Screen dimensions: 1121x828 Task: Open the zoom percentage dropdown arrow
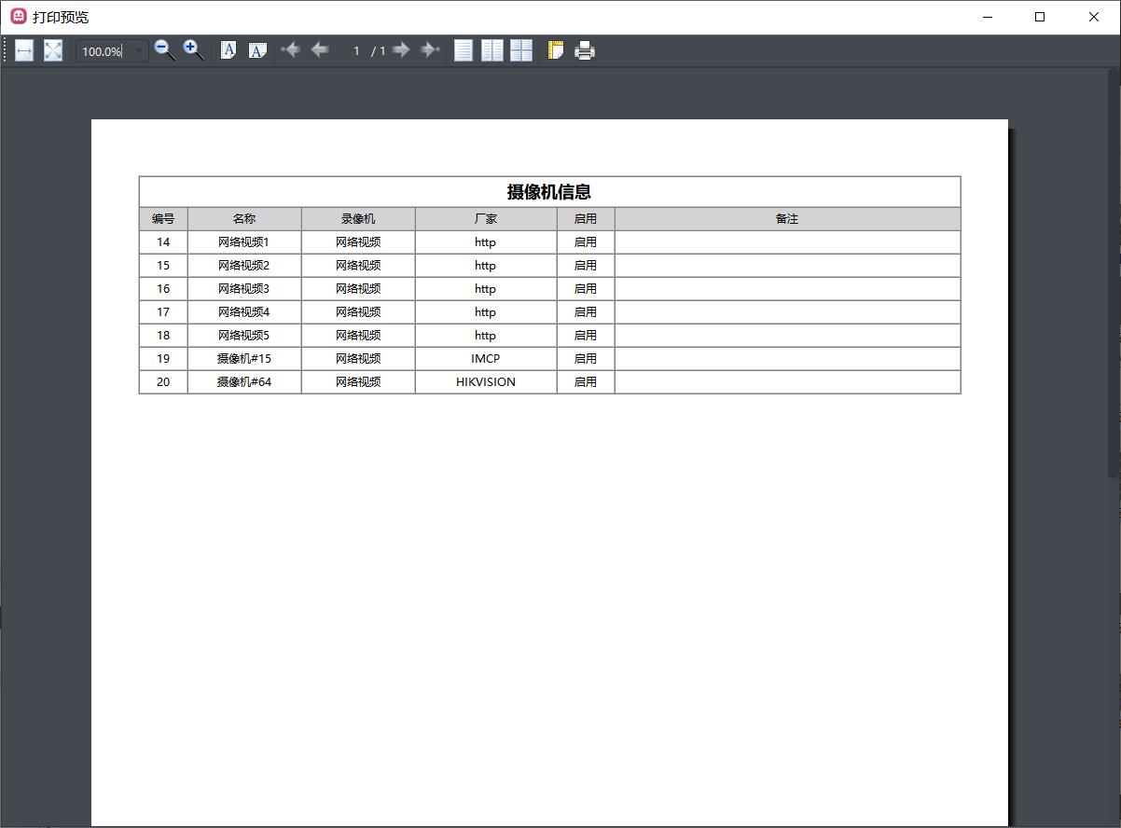point(139,51)
